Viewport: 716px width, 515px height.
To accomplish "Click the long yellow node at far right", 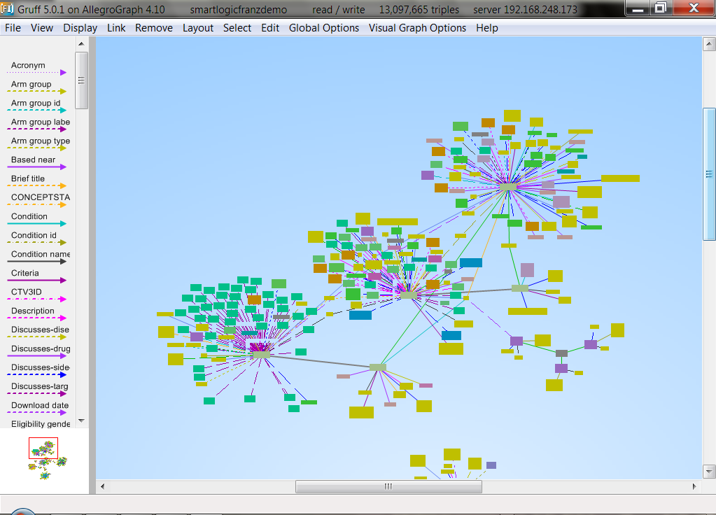I will pos(620,178).
